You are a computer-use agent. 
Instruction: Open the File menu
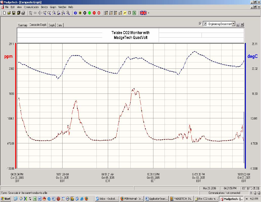tap(7, 7)
